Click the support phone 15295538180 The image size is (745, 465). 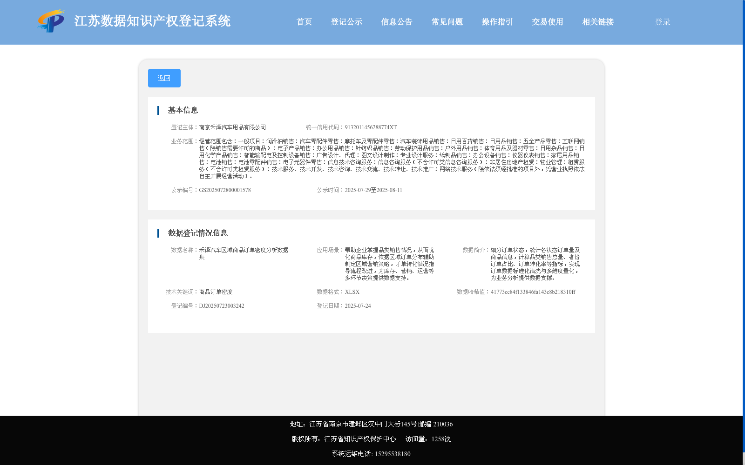coord(393,454)
